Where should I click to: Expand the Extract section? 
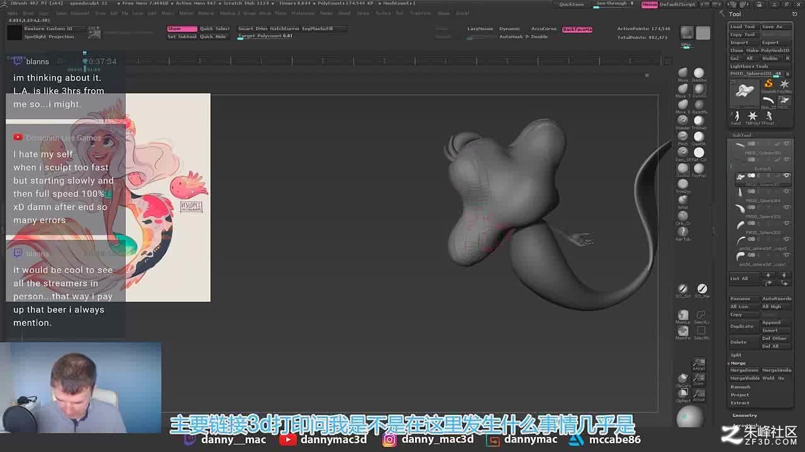(x=740, y=402)
